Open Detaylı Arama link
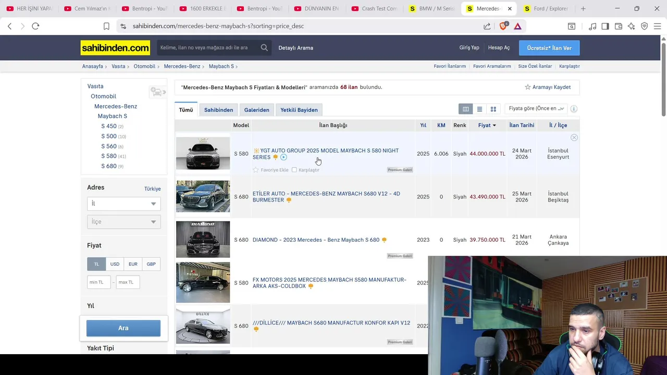The height and width of the screenshot is (375, 667). point(295,48)
